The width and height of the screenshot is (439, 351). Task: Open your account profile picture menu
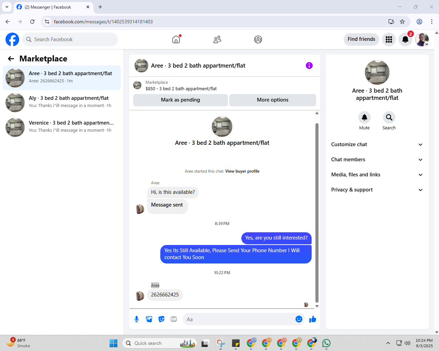click(x=422, y=39)
